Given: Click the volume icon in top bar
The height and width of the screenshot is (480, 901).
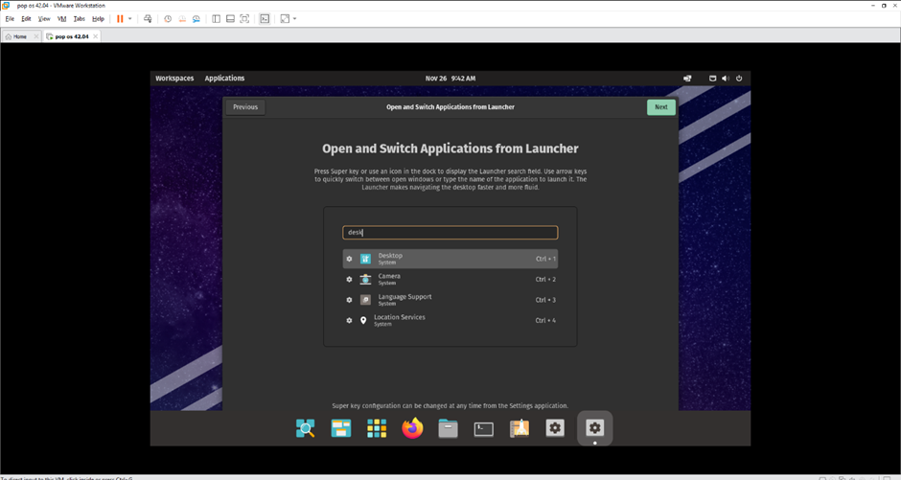Looking at the screenshot, I should click(x=726, y=79).
